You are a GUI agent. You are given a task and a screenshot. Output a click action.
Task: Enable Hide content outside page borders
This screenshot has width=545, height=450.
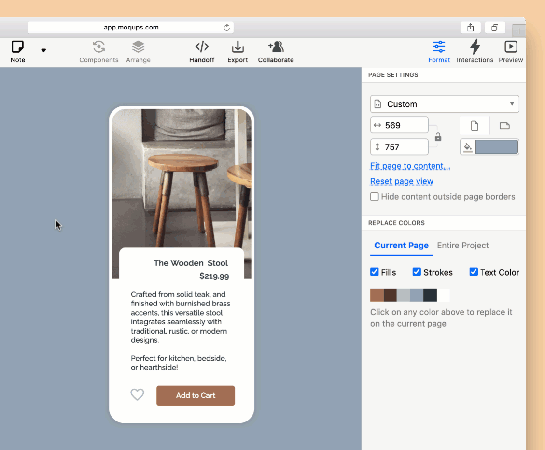(375, 197)
